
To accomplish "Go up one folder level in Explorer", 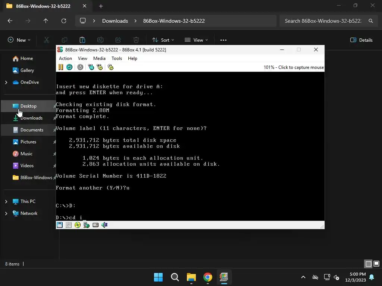I will [46, 21].
